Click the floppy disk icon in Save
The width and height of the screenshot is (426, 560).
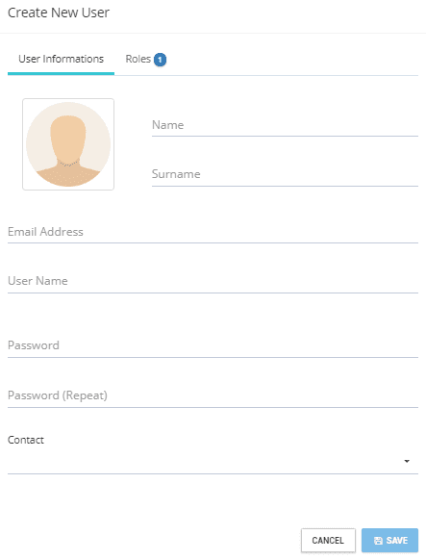378,541
